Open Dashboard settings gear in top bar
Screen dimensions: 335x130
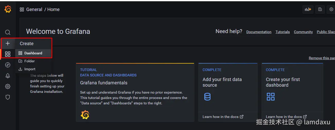[331, 9]
